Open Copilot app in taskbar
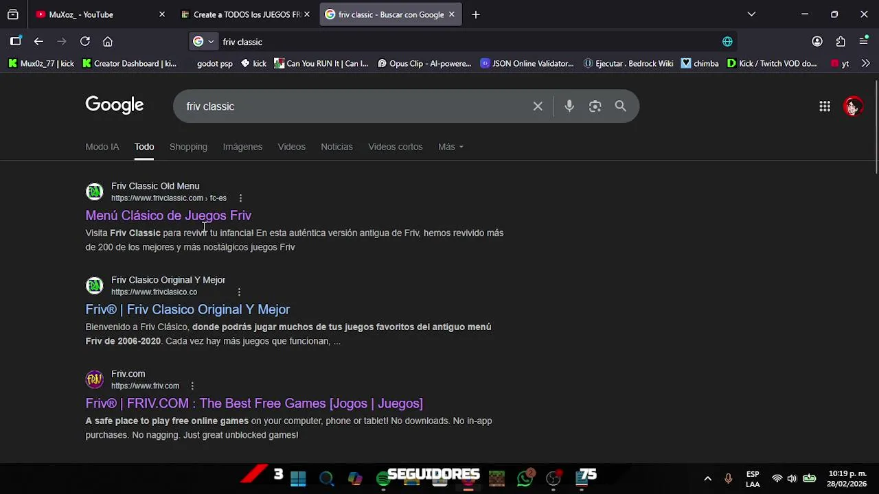 coord(355,478)
